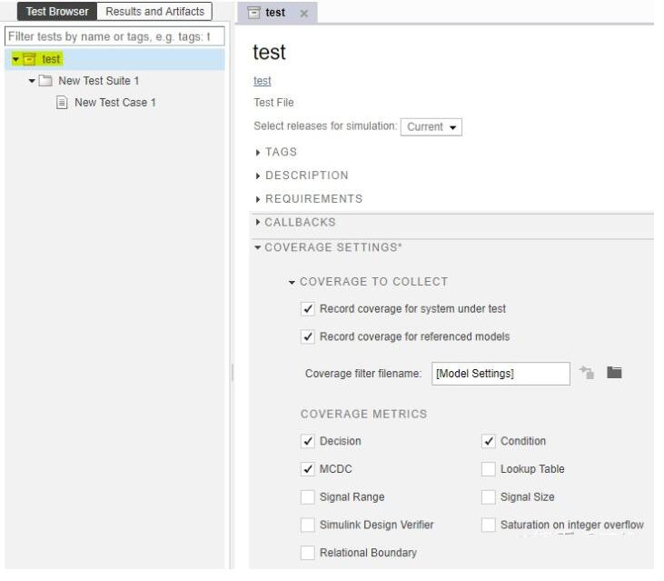This screenshot has height=581, width=664.
Task: Switch to Results and Artifacts tab
Action: [x=155, y=12]
